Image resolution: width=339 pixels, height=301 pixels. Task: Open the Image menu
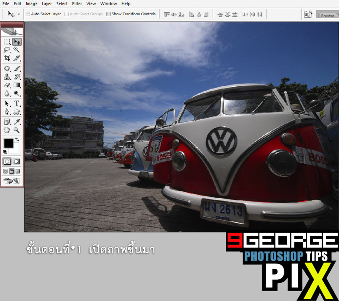click(31, 4)
